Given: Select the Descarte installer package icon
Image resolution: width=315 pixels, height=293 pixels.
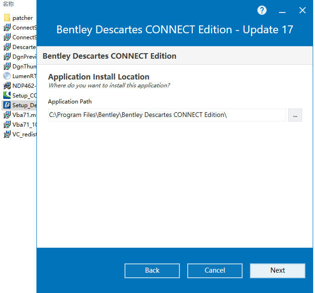Looking at the screenshot, I should click(7, 47).
